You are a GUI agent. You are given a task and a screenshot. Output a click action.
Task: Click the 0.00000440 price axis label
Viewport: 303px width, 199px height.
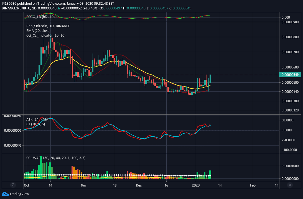point(290,91)
